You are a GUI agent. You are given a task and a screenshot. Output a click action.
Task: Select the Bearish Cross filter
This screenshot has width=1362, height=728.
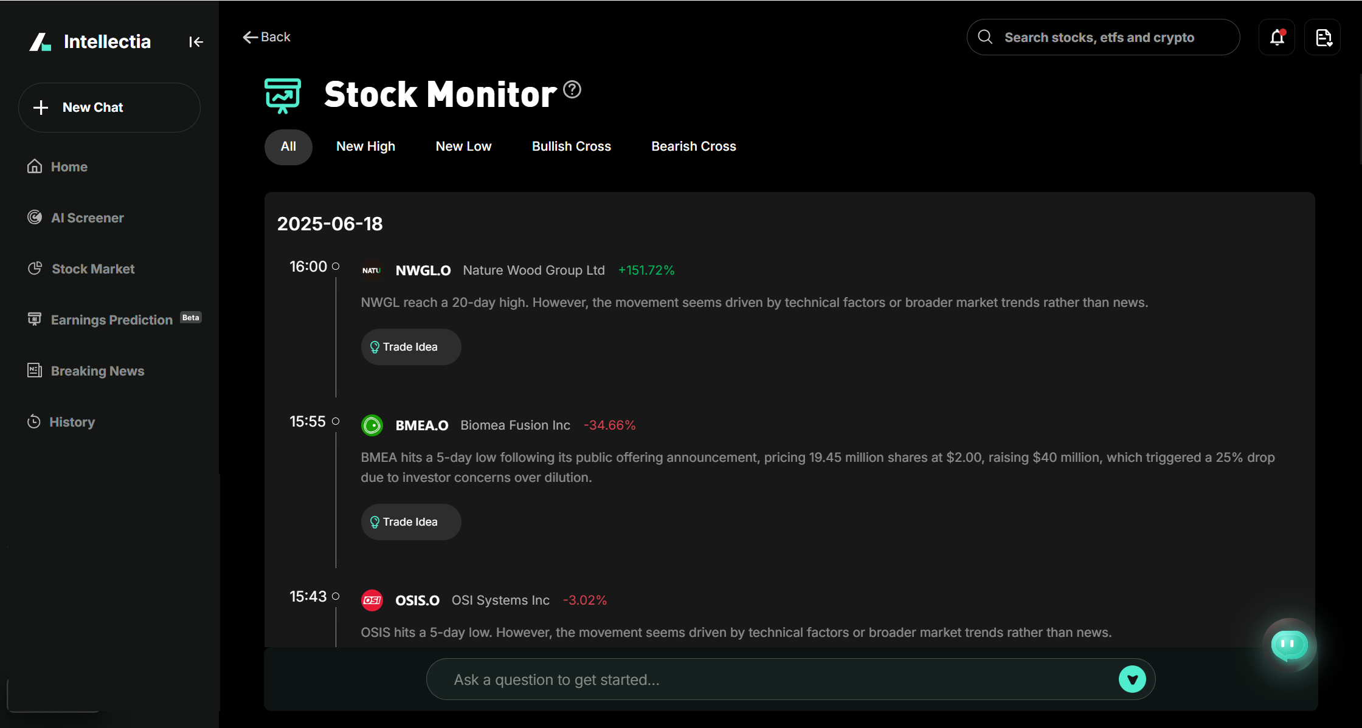click(x=693, y=146)
